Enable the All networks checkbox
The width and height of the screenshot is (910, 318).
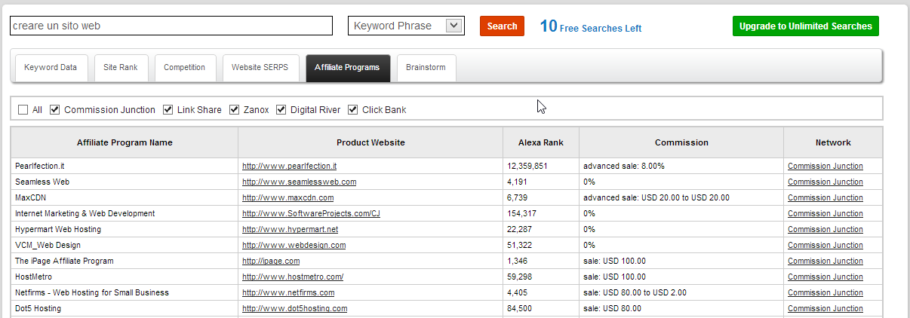pos(23,110)
